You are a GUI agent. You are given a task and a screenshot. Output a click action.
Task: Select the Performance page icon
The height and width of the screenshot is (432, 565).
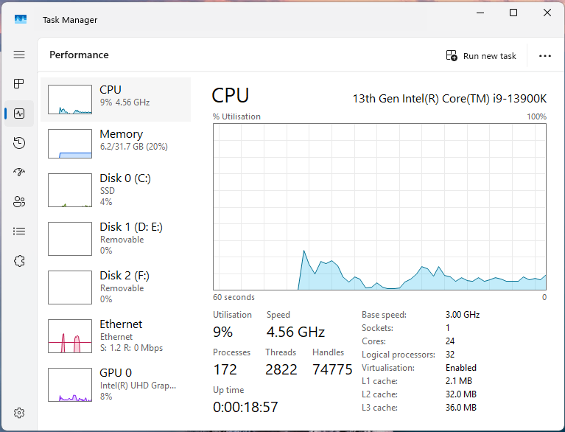click(x=19, y=114)
